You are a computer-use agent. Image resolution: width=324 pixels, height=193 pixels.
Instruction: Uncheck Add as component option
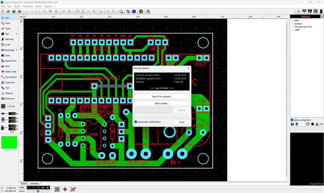pyautogui.click(x=292, y=120)
